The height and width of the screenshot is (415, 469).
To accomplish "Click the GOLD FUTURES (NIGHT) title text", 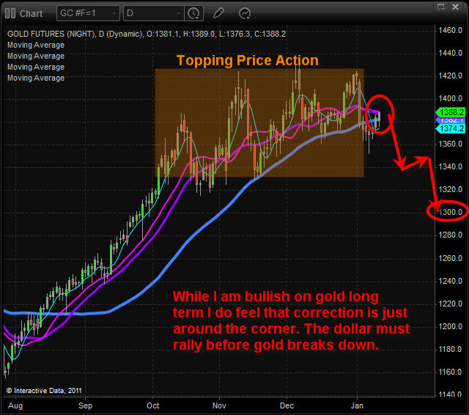I will point(51,34).
